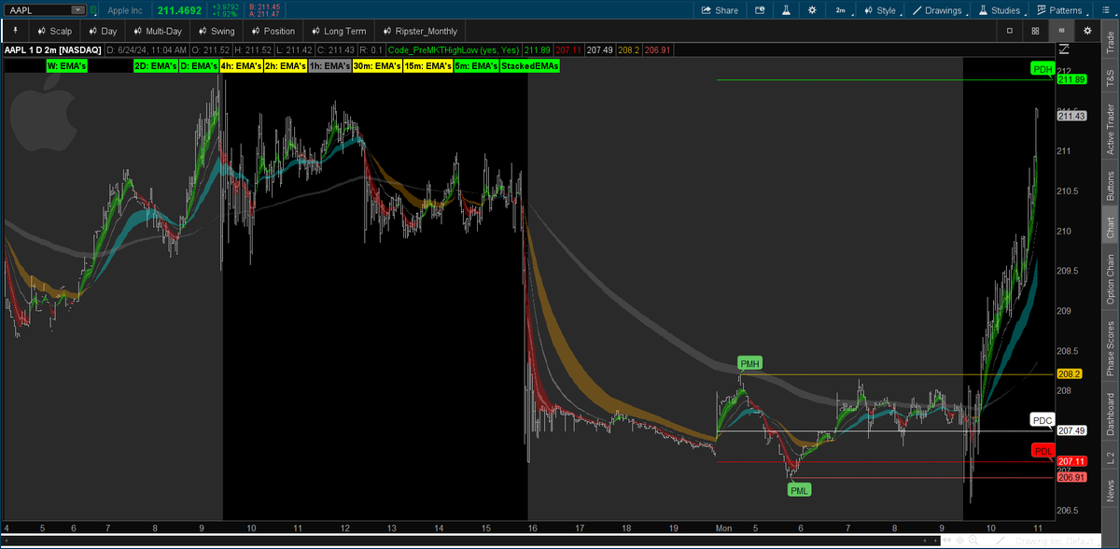Open grid settings gear icon
Image resolution: width=1120 pixels, height=549 pixels.
[x=1087, y=31]
